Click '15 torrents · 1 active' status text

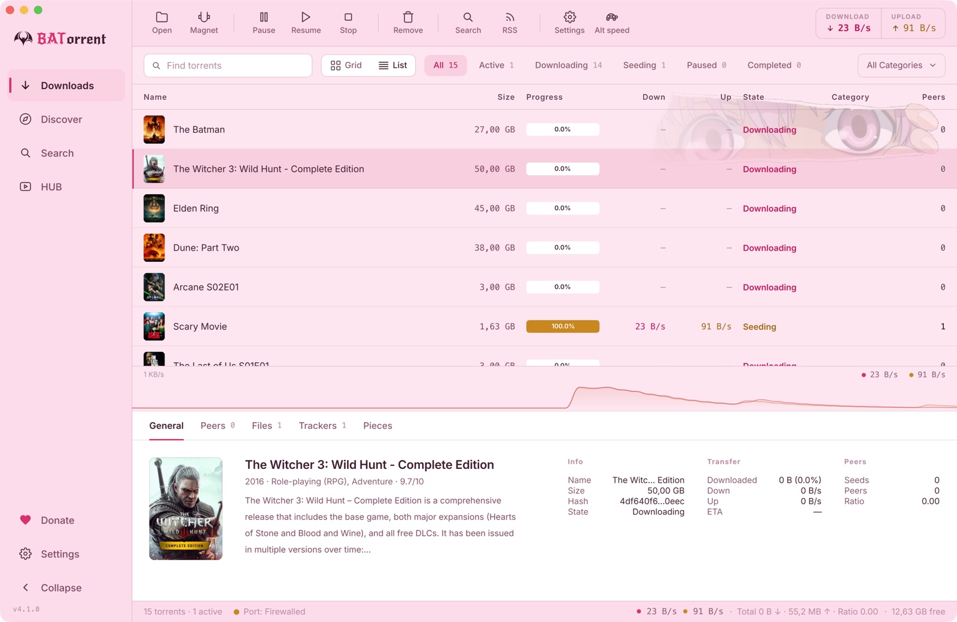tap(182, 611)
